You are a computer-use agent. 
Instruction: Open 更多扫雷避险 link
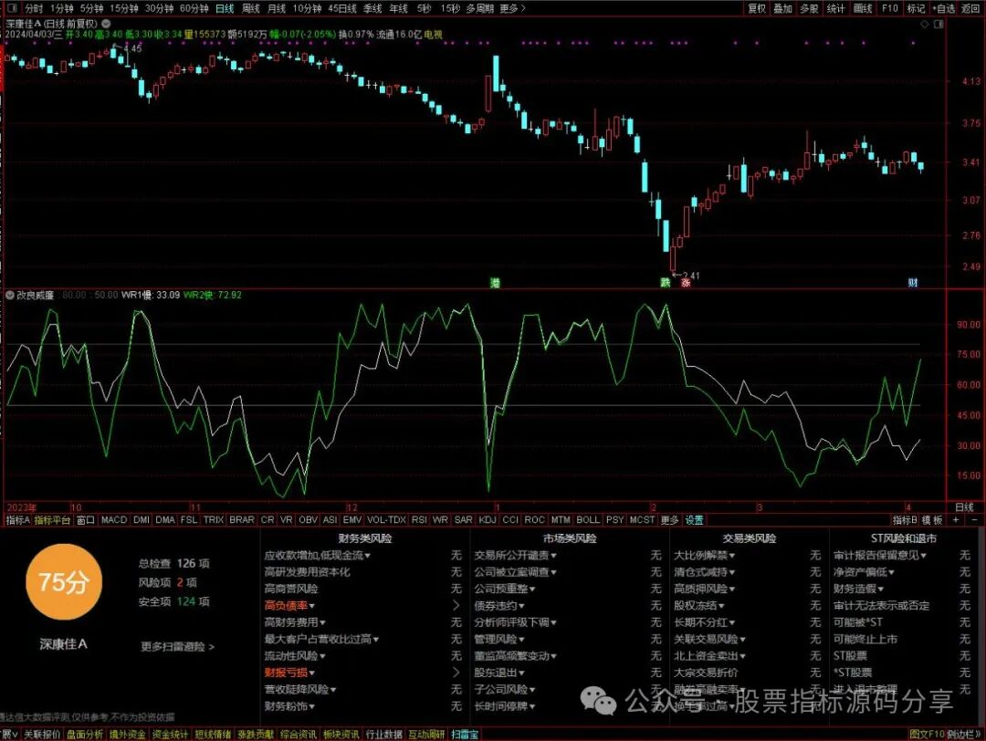(x=178, y=647)
